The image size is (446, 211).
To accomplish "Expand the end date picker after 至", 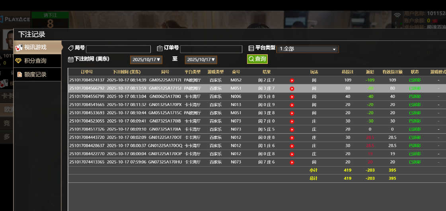I will tap(201, 60).
